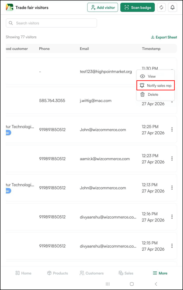The image size is (183, 290).
Task: Click divyaanshu email in 12:16 PM row
Action: click(108, 217)
